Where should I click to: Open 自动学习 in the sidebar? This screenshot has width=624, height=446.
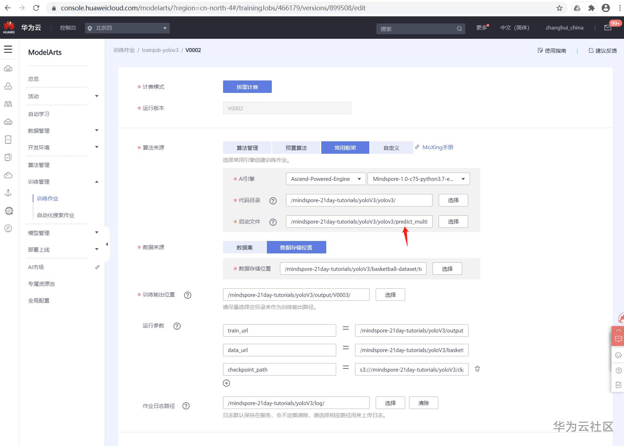coord(39,114)
